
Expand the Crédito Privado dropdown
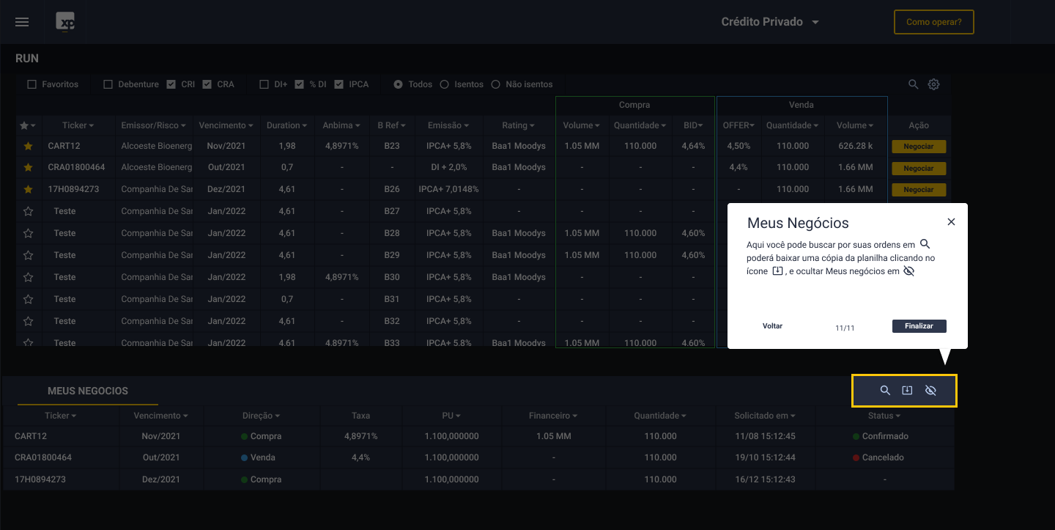(x=770, y=22)
